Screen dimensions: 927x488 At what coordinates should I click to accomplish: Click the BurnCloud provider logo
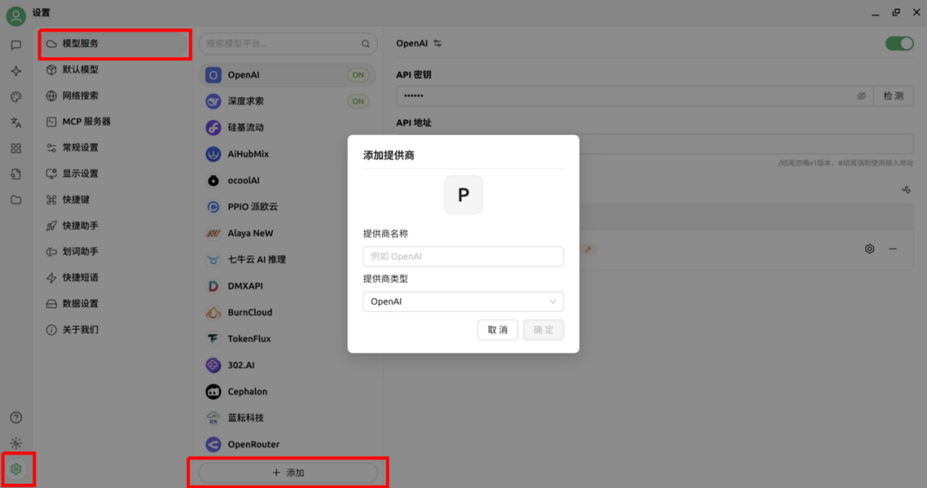pos(213,313)
